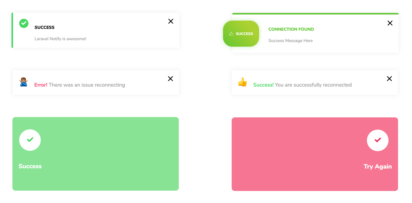Click the small thumbs-up icon in the SUCCESS badge

pos(231,34)
